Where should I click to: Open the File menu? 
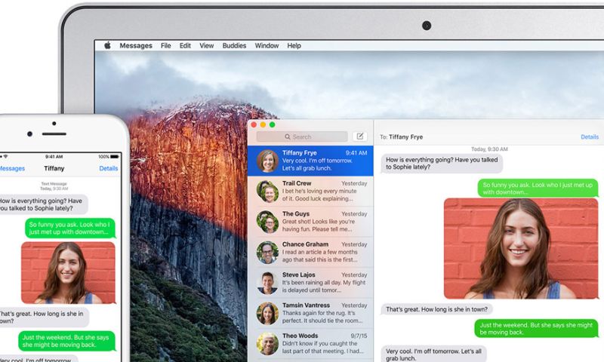[x=165, y=45]
